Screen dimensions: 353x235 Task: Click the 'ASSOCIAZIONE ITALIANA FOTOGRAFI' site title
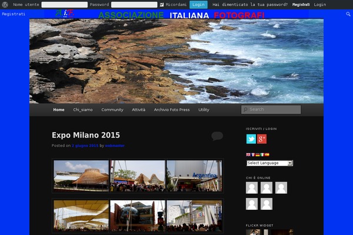(181, 15)
